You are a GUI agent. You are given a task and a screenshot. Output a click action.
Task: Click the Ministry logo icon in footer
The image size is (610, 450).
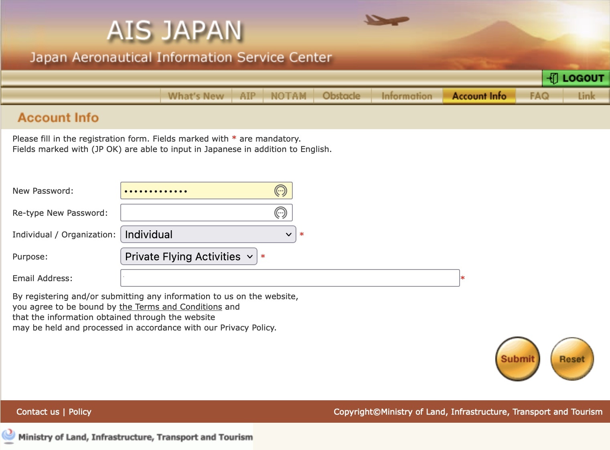point(8,436)
